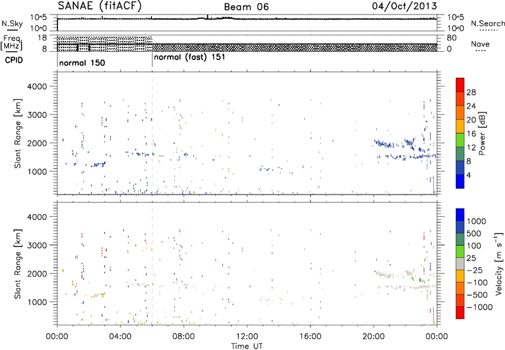Click the '04:00' time axis tick label

pyautogui.click(x=120, y=337)
